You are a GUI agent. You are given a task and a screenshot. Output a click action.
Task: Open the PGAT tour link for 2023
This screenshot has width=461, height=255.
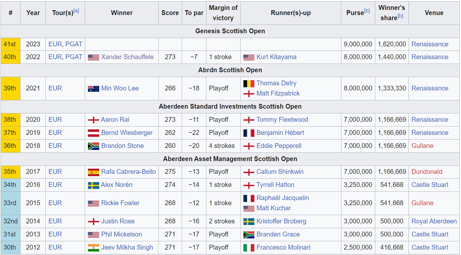pyautogui.click(x=74, y=44)
